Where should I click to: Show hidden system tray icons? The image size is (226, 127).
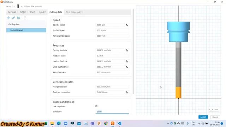pos(168,123)
